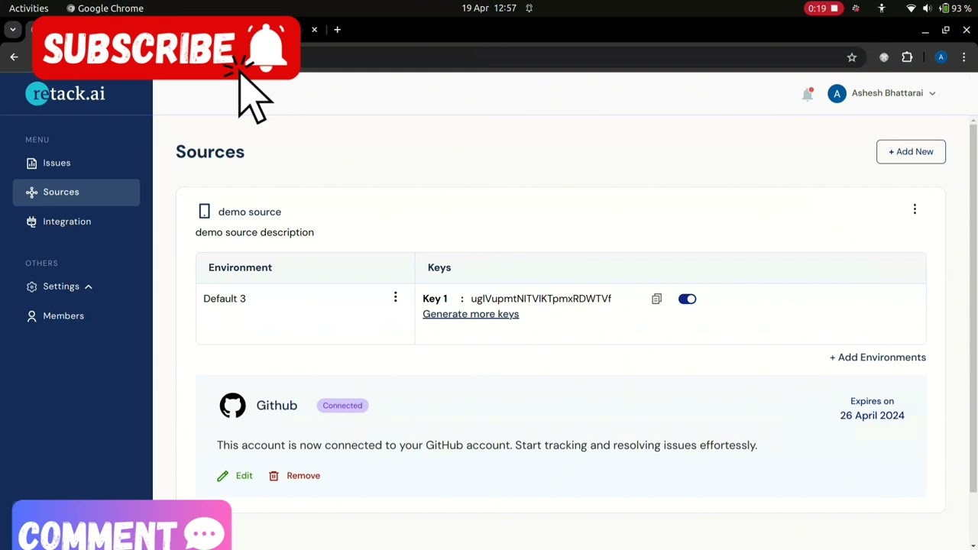The width and height of the screenshot is (978, 550).
Task: Click the Github logo icon
Action: click(232, 406)
